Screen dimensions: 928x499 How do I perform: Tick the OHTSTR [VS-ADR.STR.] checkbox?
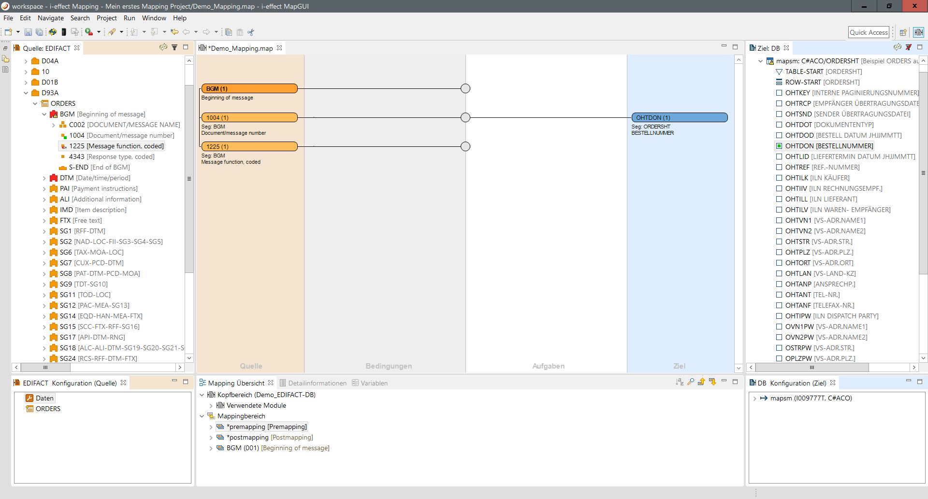(779, 242)
